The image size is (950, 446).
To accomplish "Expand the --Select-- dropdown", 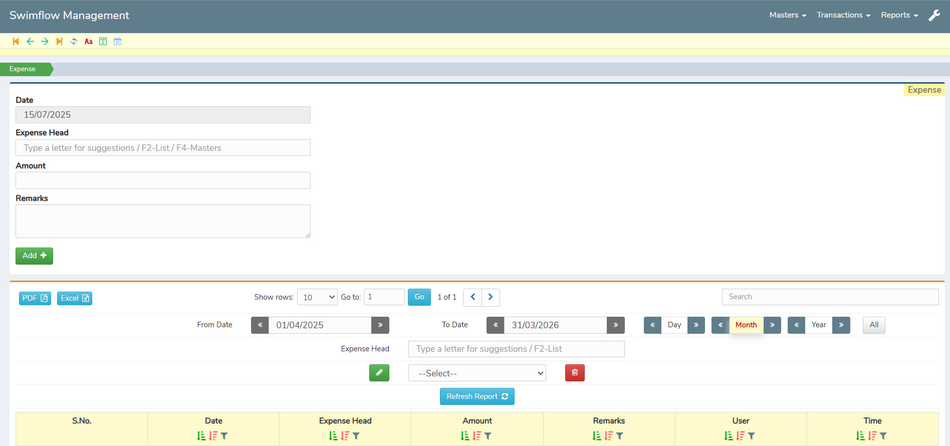I will click(477, 373).
